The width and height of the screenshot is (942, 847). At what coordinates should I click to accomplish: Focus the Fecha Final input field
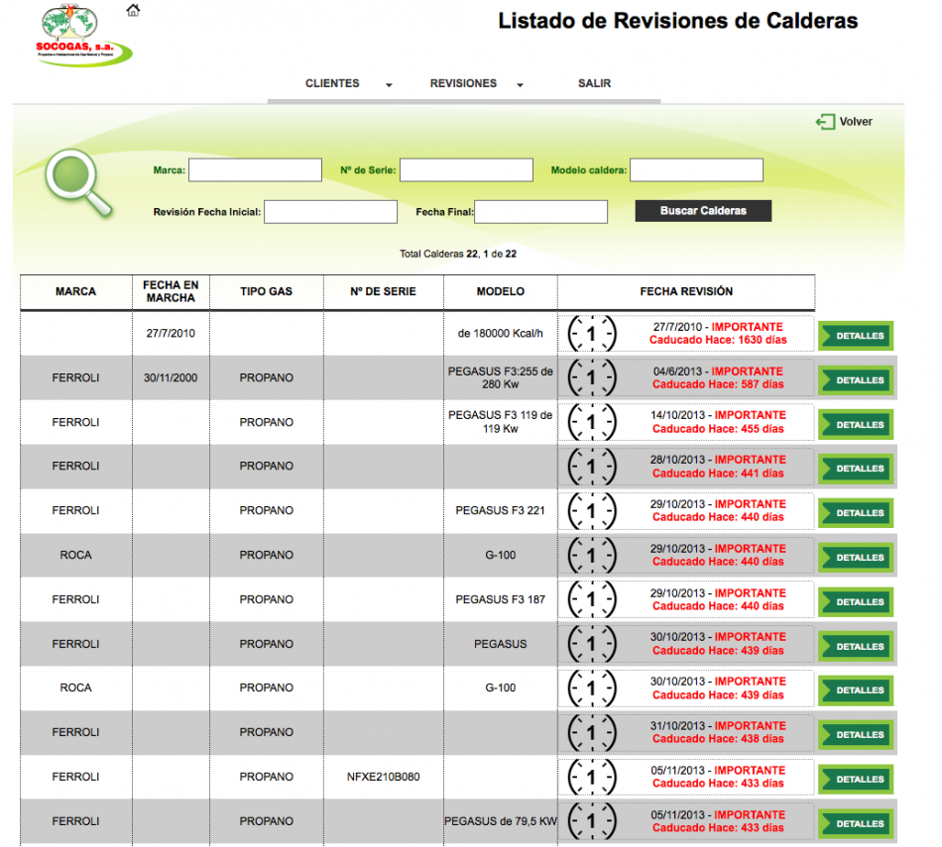tap(540, 212)
